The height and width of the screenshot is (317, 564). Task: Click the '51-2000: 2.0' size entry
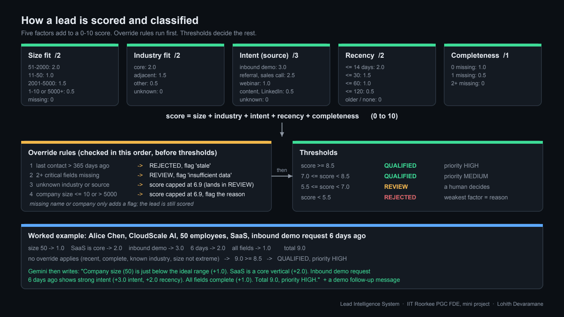tap(44, 67)
